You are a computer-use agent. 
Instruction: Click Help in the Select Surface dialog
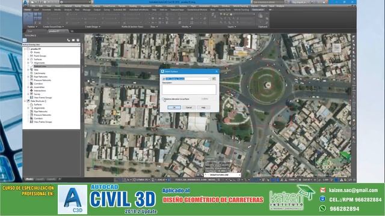click(203, 107)
